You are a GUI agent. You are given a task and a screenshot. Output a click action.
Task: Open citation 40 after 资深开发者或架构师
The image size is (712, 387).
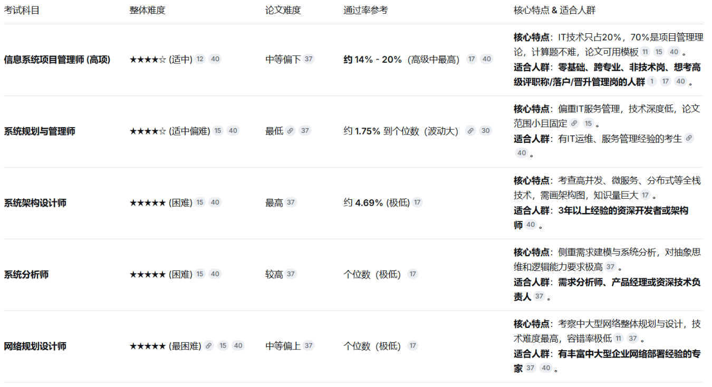pyautogui.click(x=531, y=225)
